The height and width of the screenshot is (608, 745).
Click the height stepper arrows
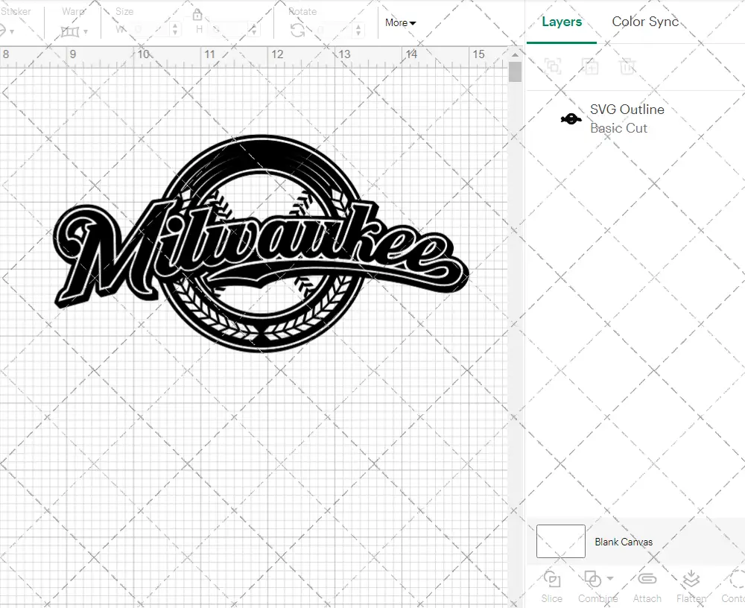(x=254, y=30)
